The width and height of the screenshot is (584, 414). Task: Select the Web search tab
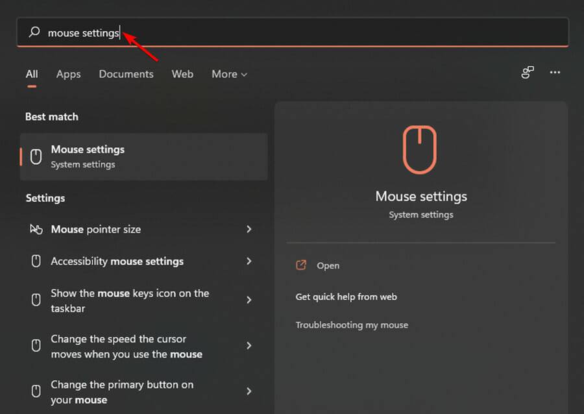pyautogui.click(x=182, y=74)
